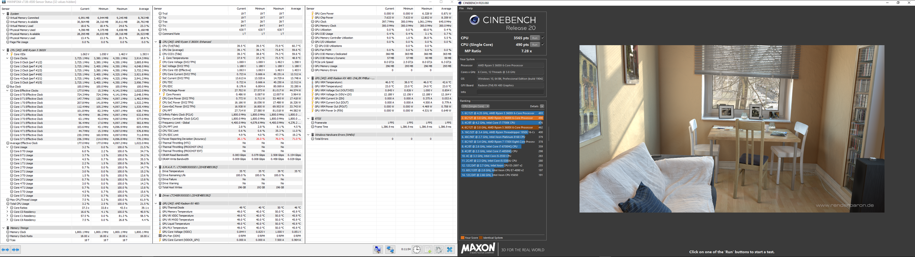Click Details arrow button in Ranking

pos(542,106)
